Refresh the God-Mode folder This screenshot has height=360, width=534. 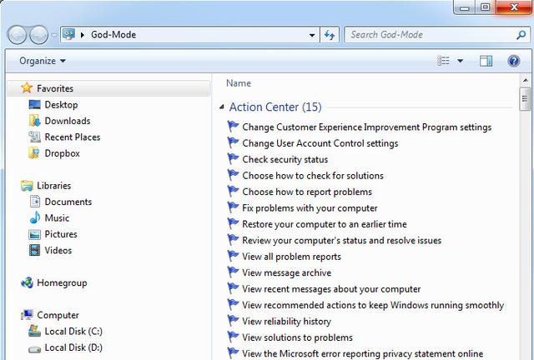click(x=330, y=35)
